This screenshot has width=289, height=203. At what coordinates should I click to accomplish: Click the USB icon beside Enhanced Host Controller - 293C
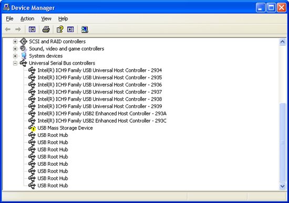(32, 121)
